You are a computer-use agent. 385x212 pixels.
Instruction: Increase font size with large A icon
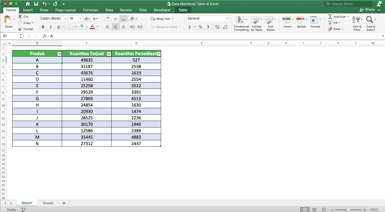point(87,19)
